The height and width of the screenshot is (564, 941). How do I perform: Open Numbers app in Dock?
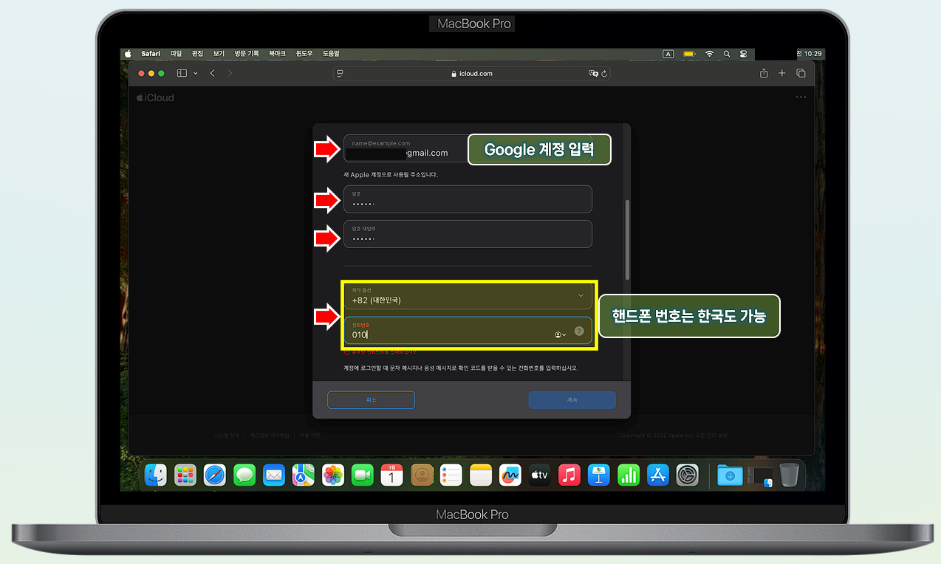click(x=629, y=475)
